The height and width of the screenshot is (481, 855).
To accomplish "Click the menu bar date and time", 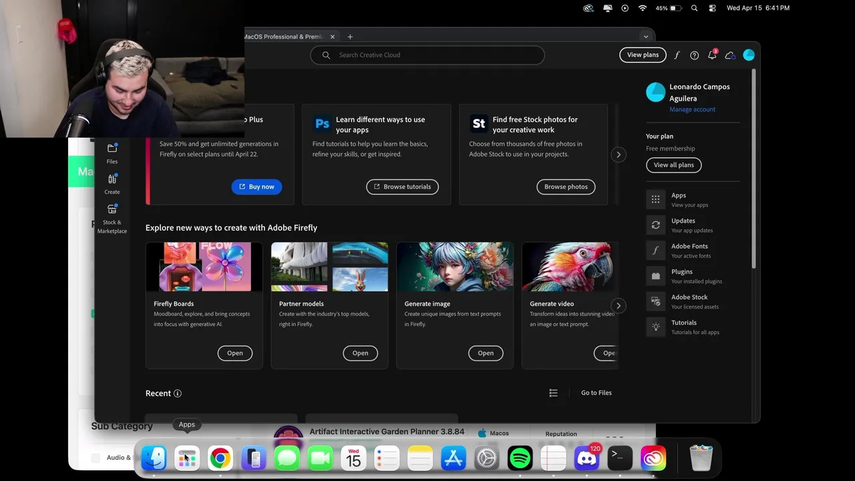I will (x=758, y=8).
